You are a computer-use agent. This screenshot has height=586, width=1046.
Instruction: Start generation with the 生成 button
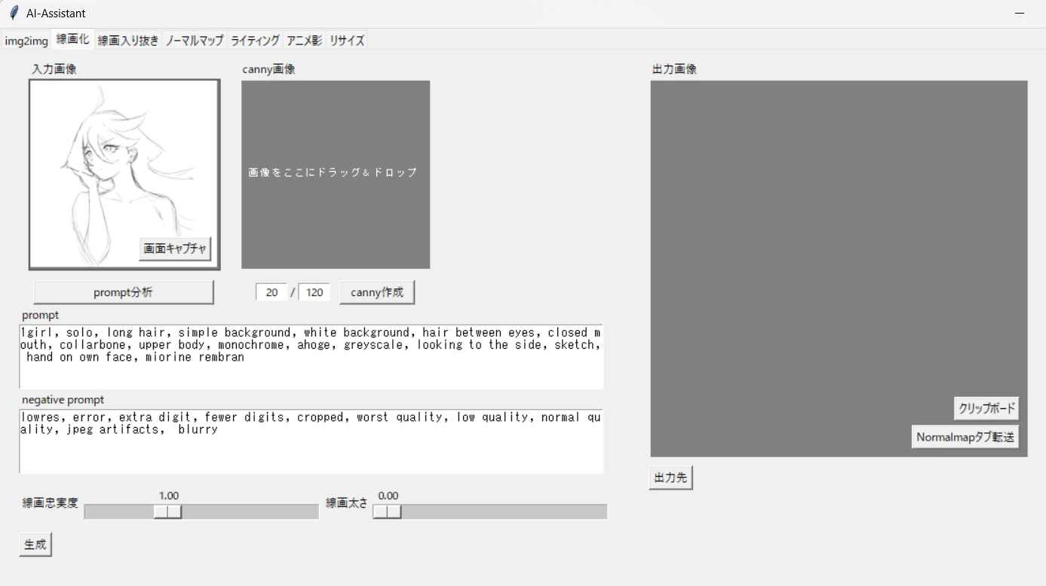point(35,544)
